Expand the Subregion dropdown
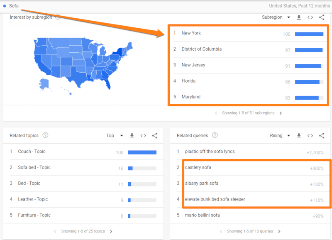332x240 pixels. point(276,17)
